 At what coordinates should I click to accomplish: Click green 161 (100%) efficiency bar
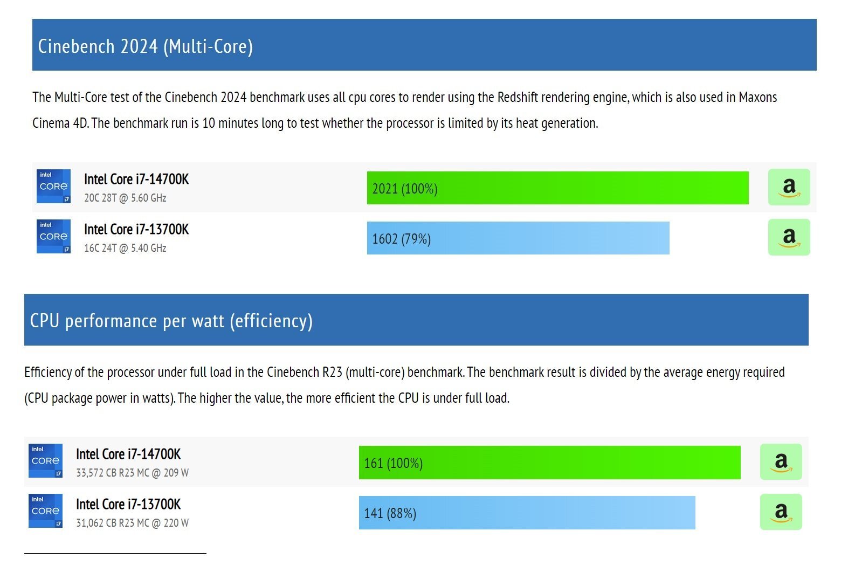550,463
